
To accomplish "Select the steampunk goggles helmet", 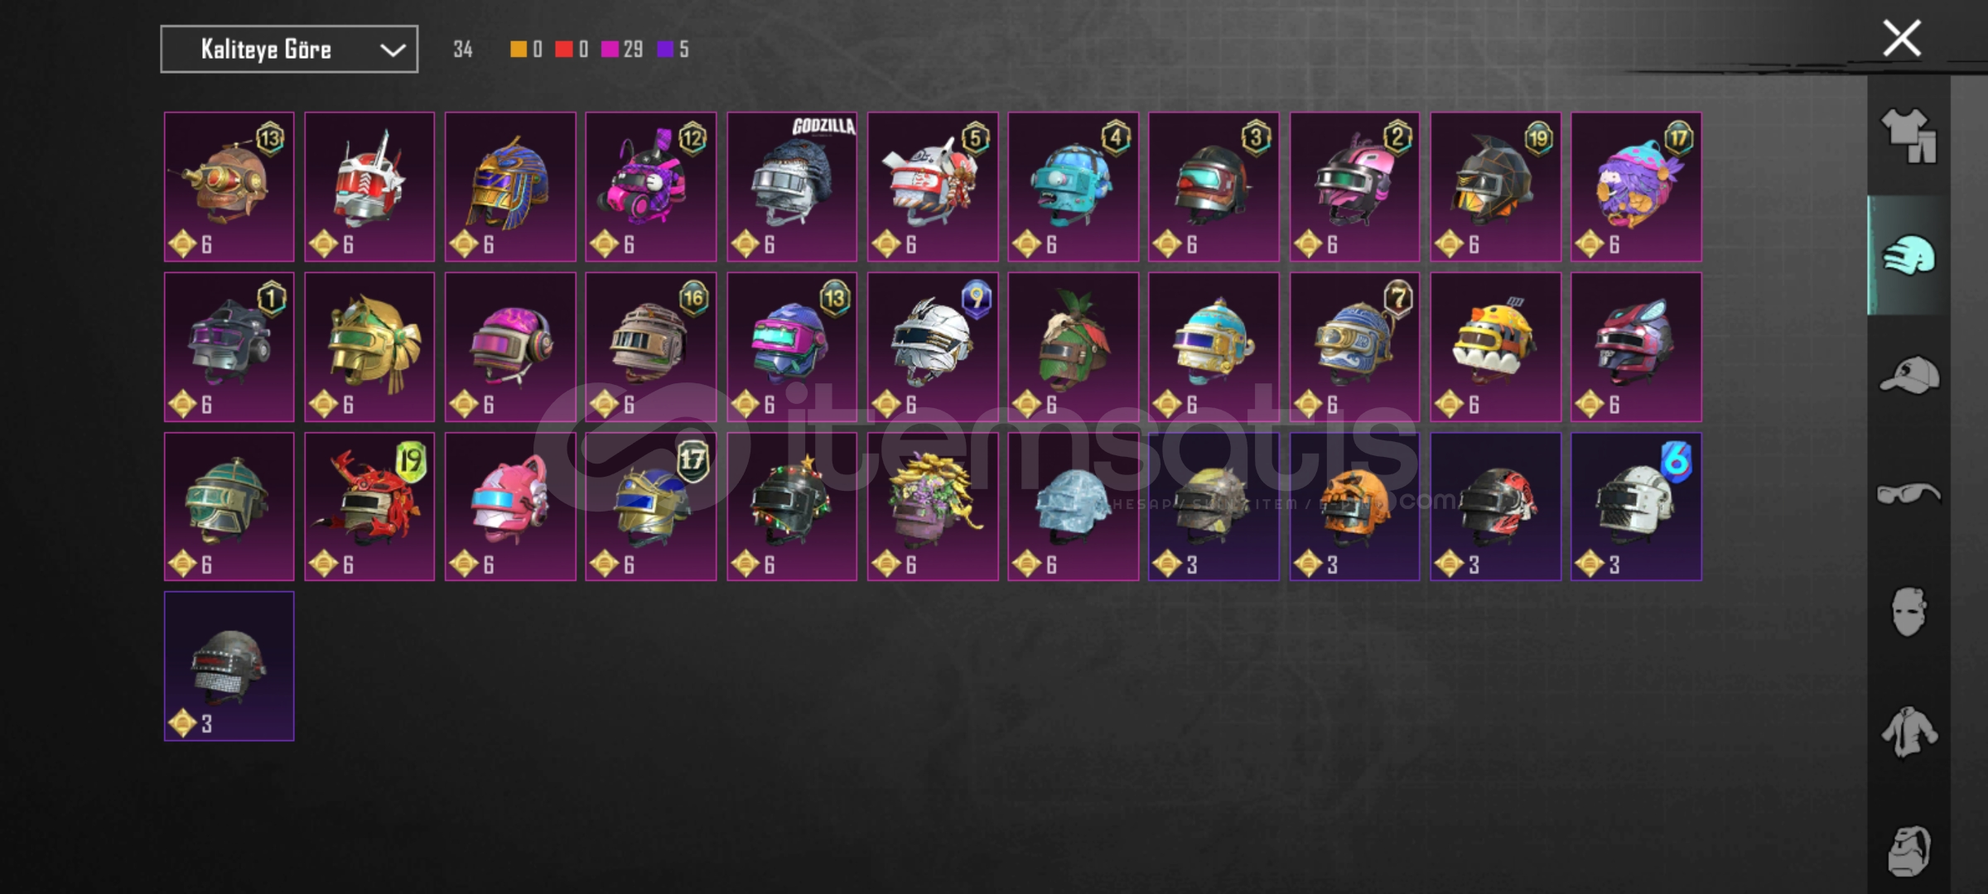I will pyautogui.click(x=229, y=187).
